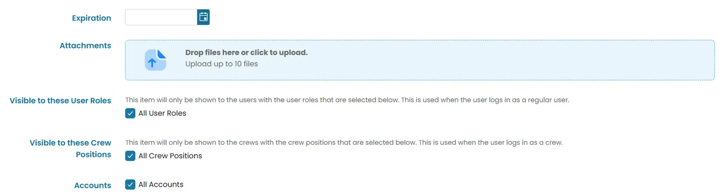
Task: Click the Attachments field label
Action: tap(85, 46)
